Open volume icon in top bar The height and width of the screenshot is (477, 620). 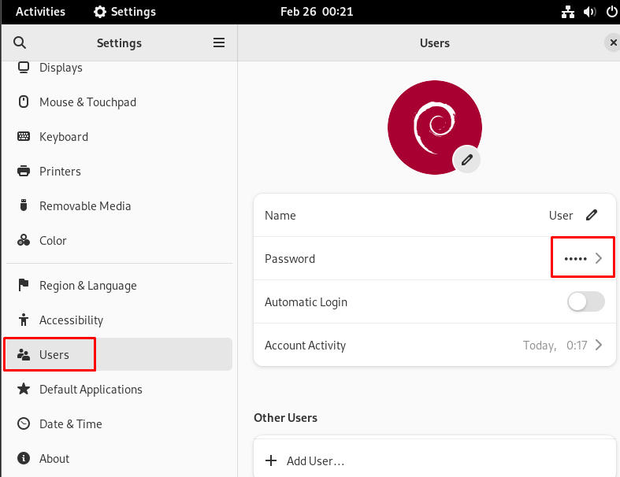tap(589, 12)
